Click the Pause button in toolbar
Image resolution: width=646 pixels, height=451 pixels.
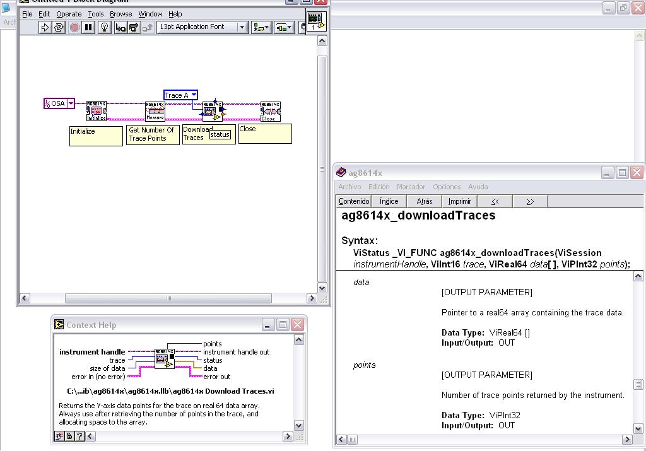[88, 27]
